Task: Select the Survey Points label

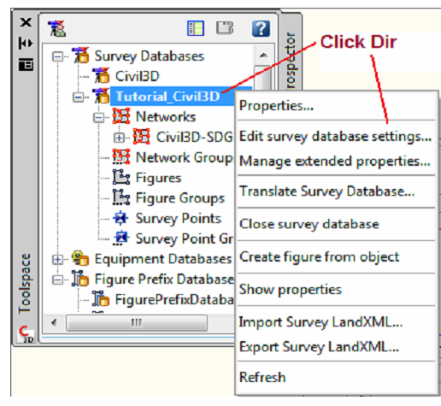Action: [179, 219]
